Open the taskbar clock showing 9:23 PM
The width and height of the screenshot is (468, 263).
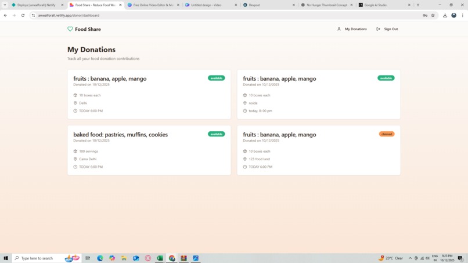tap(447, 258)
